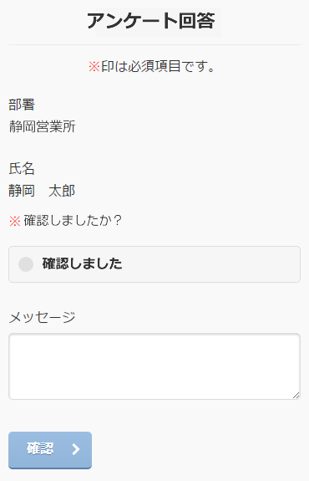Click the 氏名 field label
309x481 pixels.
(22, 168)
